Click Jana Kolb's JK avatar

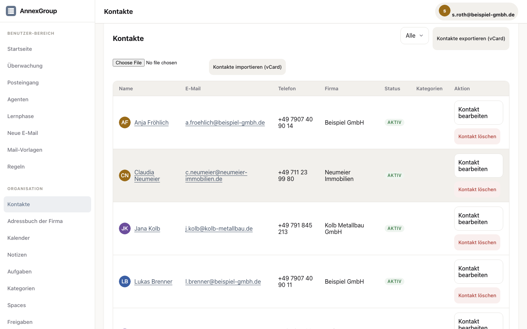pyautogui.click(x=125, y=228)
